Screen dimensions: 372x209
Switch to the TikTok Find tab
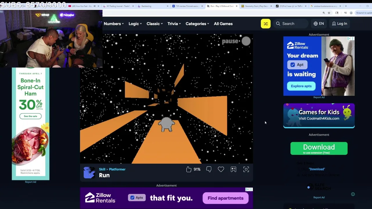point(291,6)
